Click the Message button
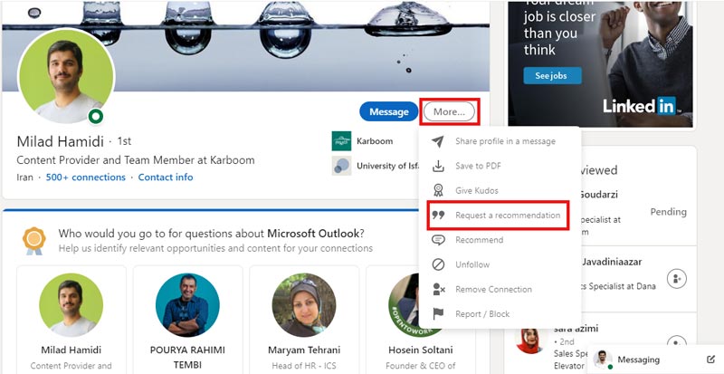 (389, 111)
